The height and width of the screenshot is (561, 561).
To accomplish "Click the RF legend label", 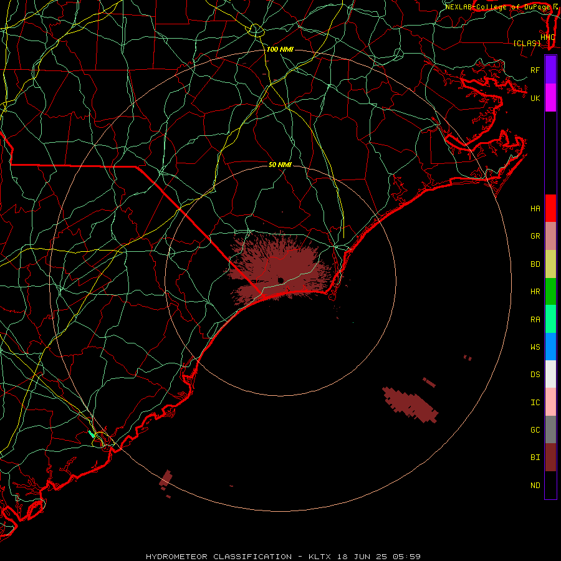I will pyautogui.click(x=535, y=70).
